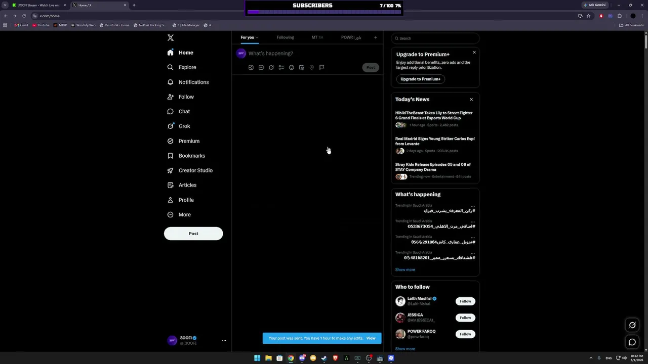Open Chat from the sidebar
The height and width of the screenshot is (364, 648).
pos(179,112)
